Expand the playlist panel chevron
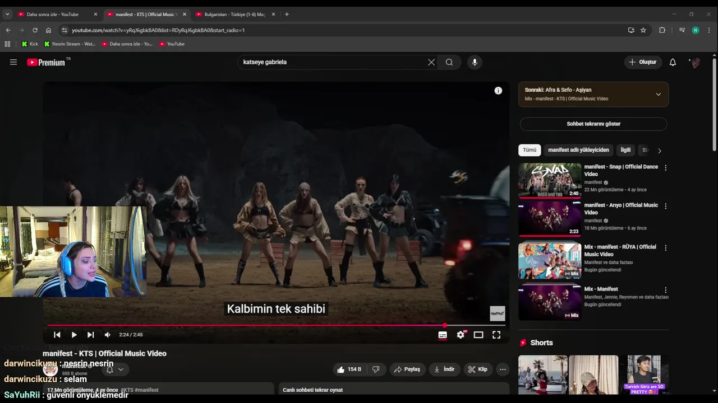The image size is (718, 403). [x=659, y=94]
